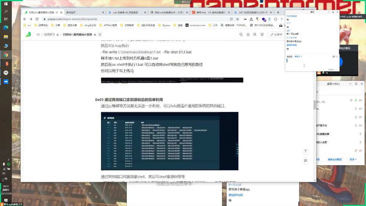366x206 pixels.
Task: Star this Yuque document
Action: point(248,35)
